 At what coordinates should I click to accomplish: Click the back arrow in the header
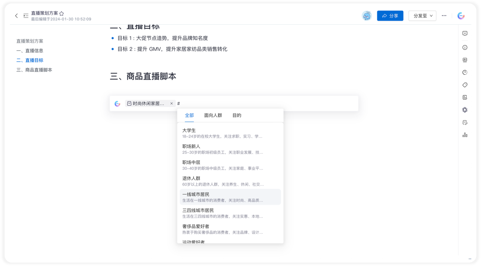pos(16,16)
